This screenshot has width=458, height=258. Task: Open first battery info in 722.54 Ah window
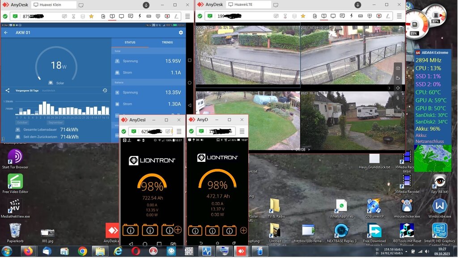pyautogui.click(x=130, y=230)
